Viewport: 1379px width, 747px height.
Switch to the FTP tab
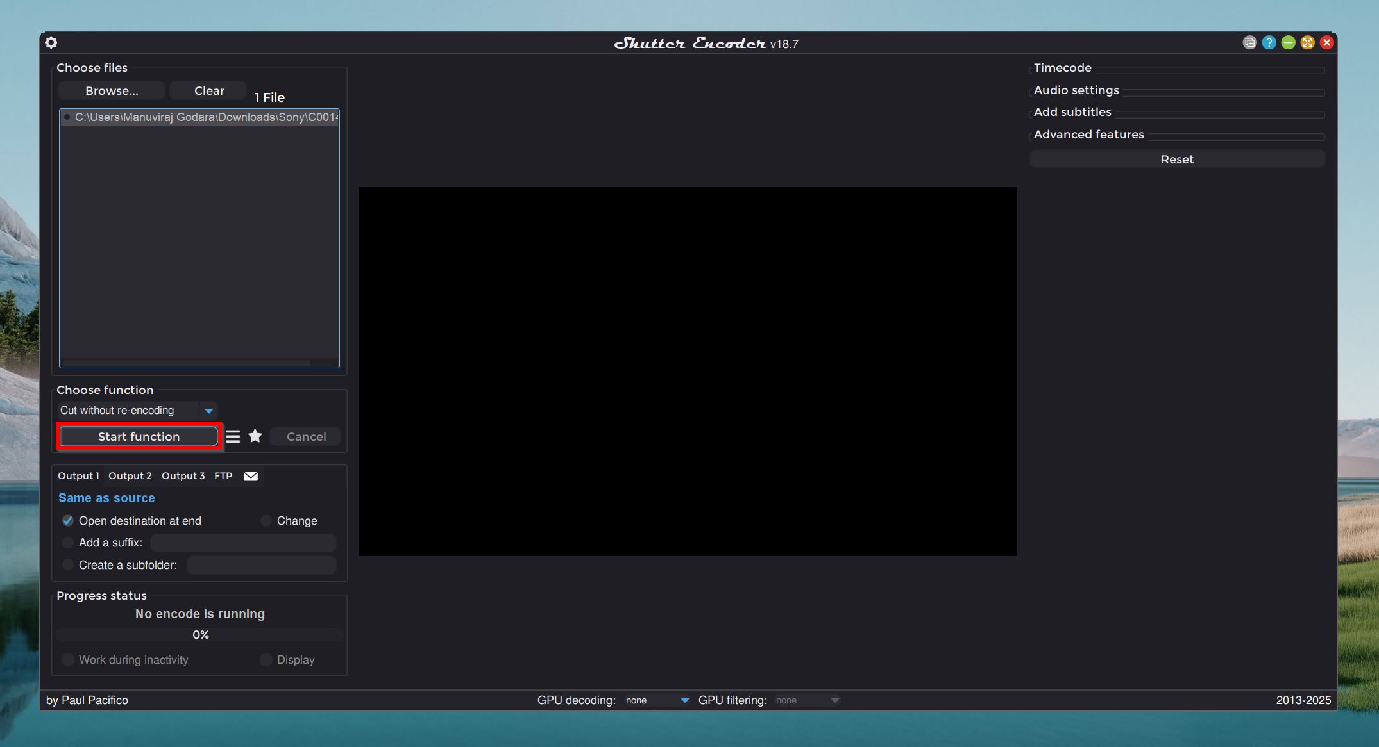click(224, 475)
